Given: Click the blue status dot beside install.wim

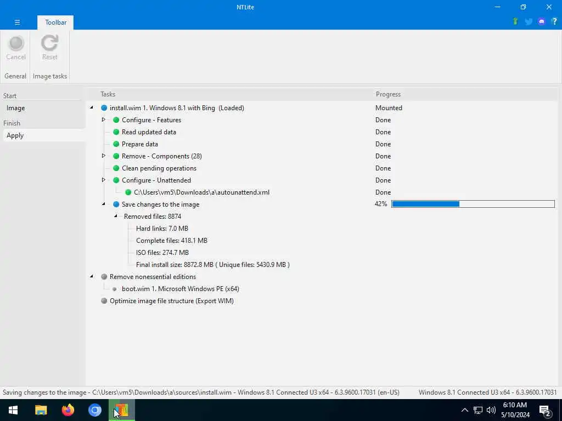Looking at the screenshot, I should click(x=104, y=108).
